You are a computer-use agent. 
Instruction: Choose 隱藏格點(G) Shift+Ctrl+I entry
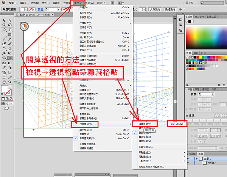click(x=159, y=124)
